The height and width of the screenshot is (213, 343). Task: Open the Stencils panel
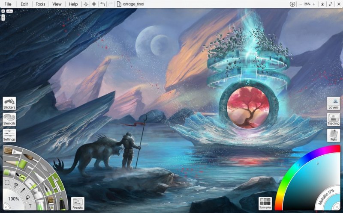click(9, 119)
